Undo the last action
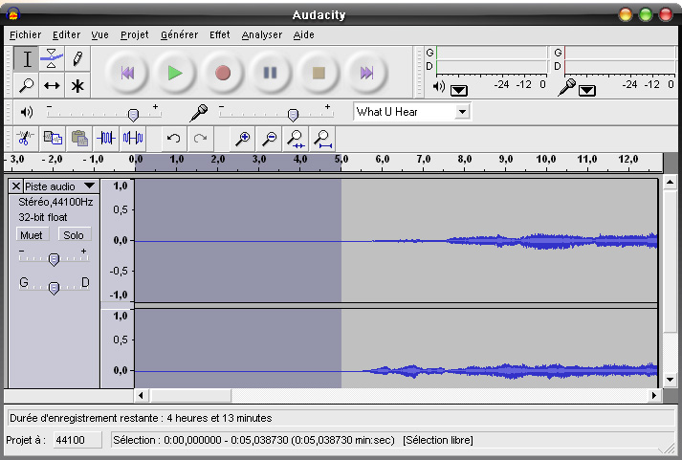The height and width of the screenshot is (460, 682). pyautogui.click(x=173, y=139)
